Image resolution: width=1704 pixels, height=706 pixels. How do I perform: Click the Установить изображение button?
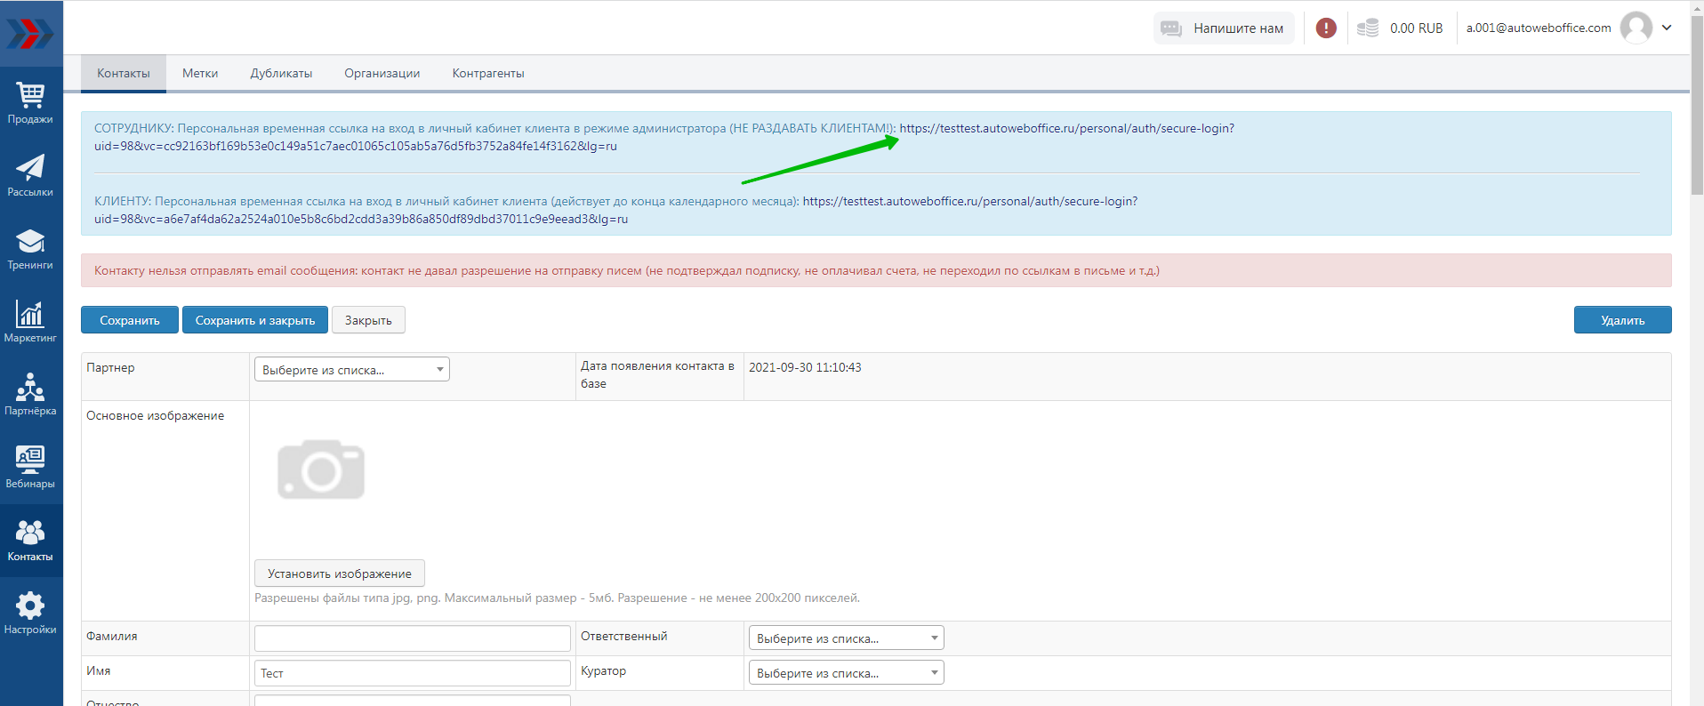[x=339, y=574]
